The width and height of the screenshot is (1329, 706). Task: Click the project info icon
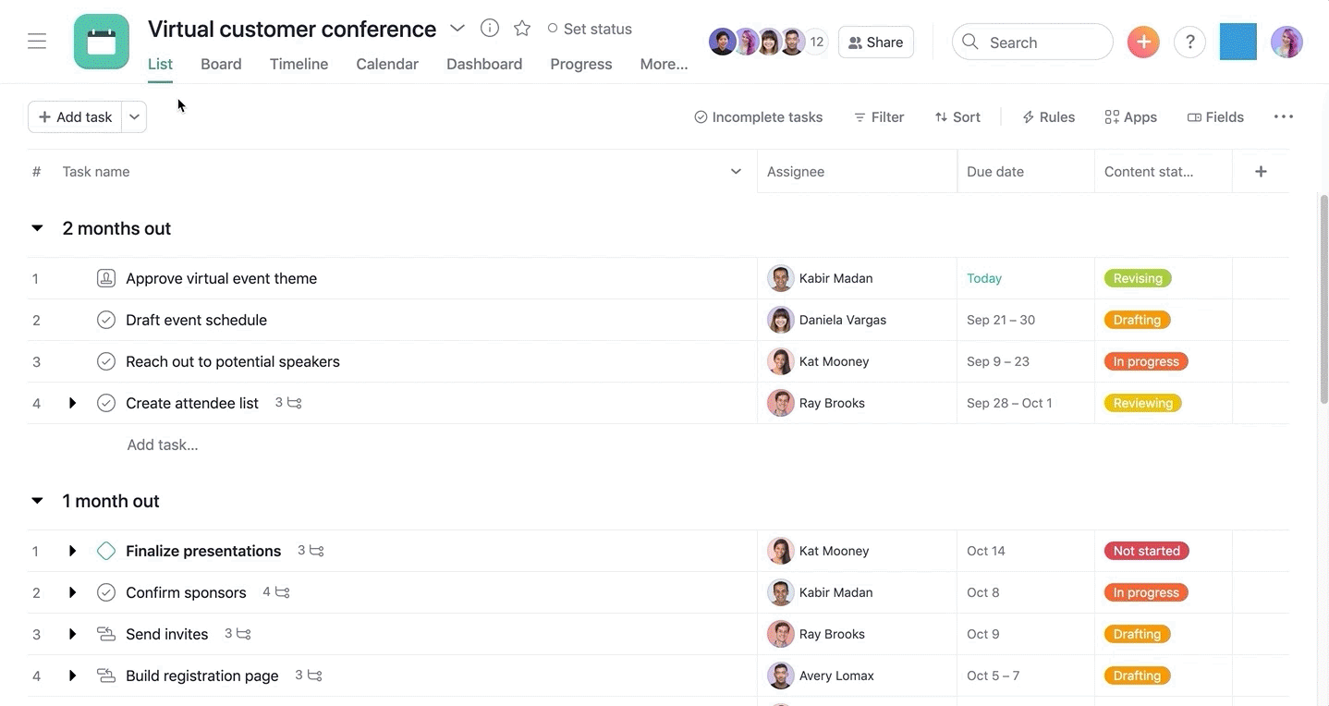click(x=490, y=29)
